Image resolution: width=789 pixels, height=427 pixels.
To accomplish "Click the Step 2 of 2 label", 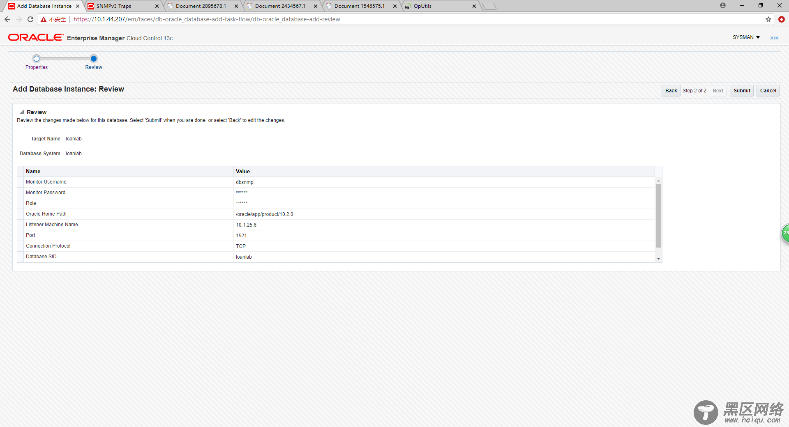I will pos(694,91).
